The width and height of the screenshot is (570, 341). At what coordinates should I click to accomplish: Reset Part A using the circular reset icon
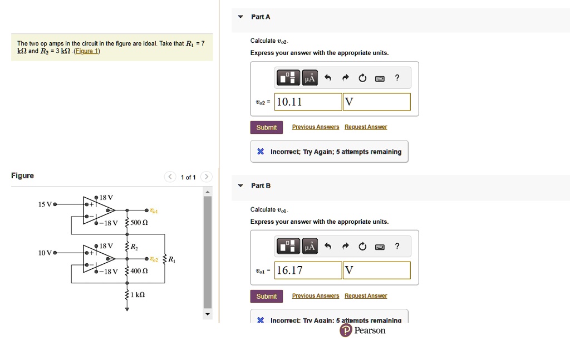[x=362, y=78]
